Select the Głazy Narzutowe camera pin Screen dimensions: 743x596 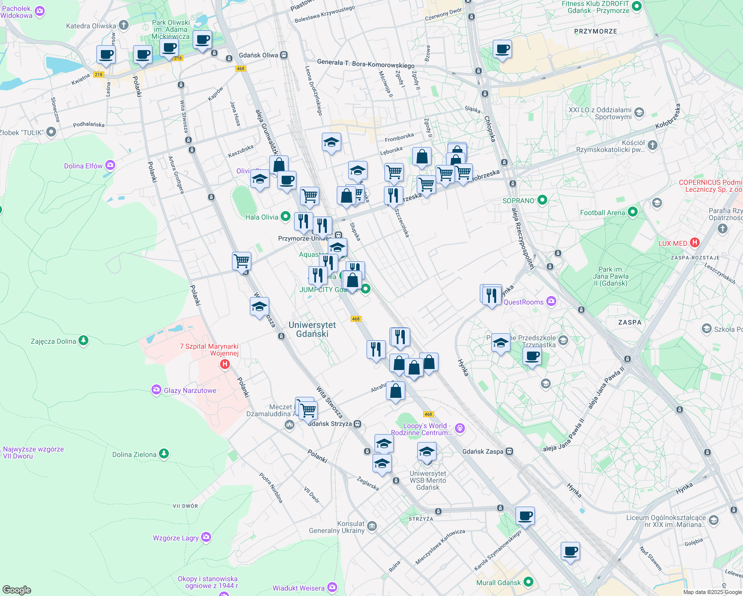156,390
